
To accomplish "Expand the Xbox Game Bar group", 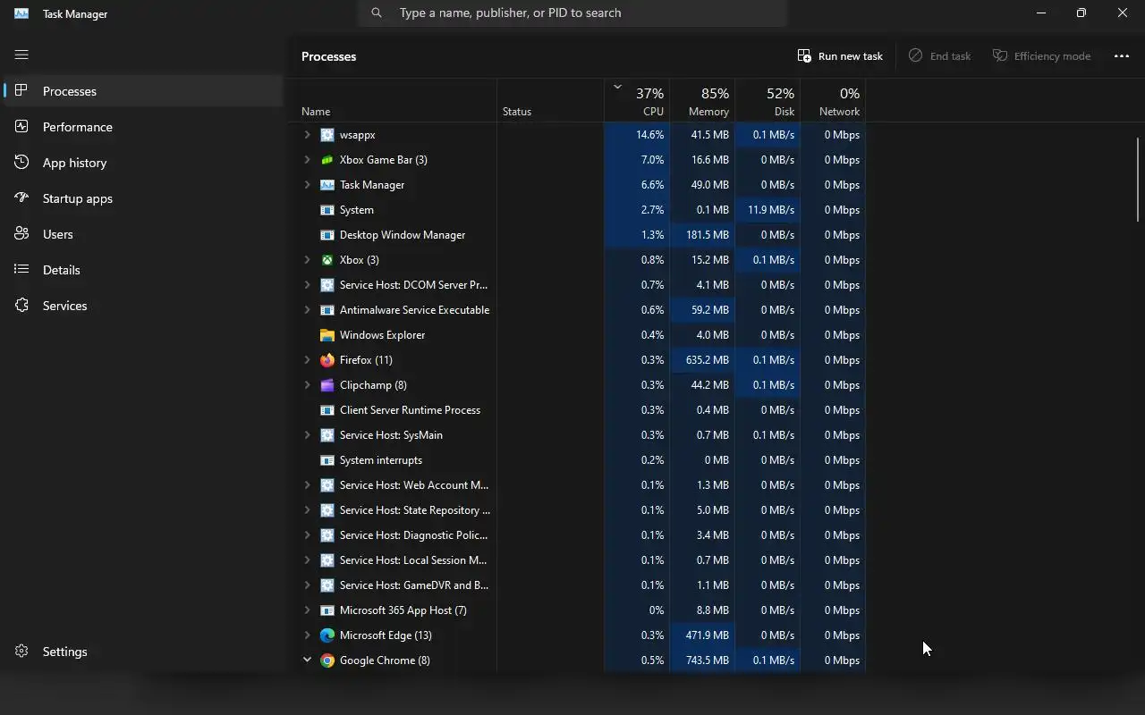I will tap(307, 160).
